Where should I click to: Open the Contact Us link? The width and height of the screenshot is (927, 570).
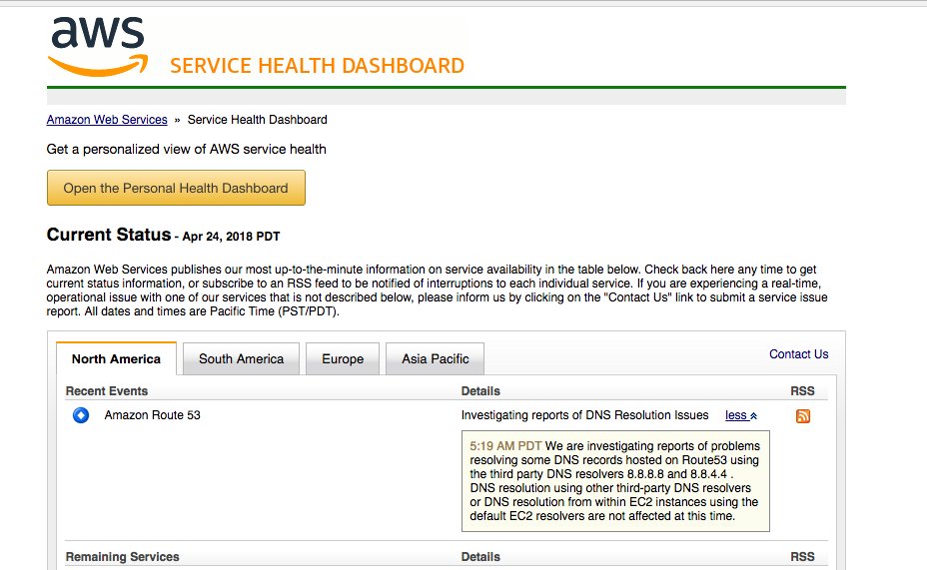(x=798, y=353)
